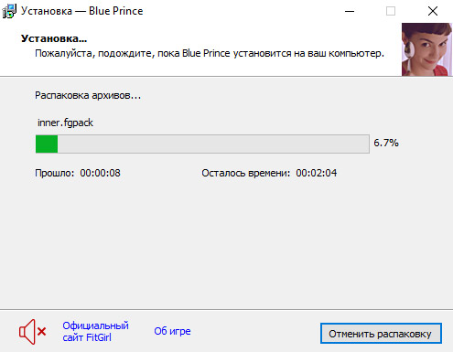Toggle the music mute speaker icon
This screenshot has width=453, height=352.
coord(32,332)
